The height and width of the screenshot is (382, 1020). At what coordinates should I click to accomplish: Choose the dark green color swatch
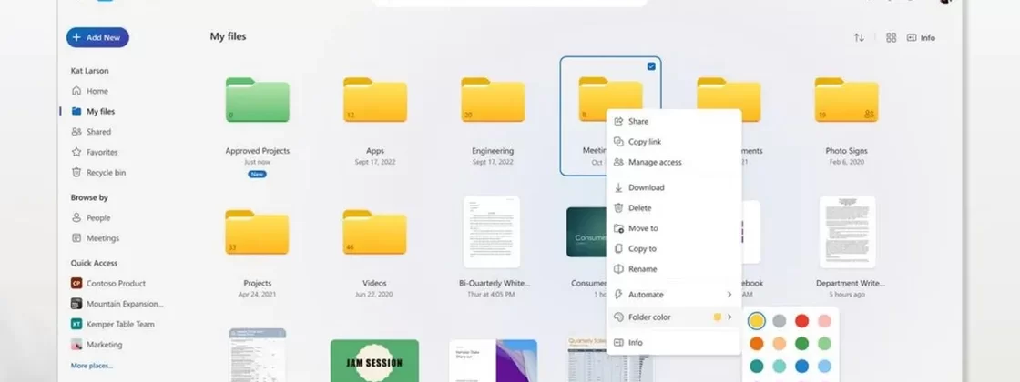click(x=801, y=344)
